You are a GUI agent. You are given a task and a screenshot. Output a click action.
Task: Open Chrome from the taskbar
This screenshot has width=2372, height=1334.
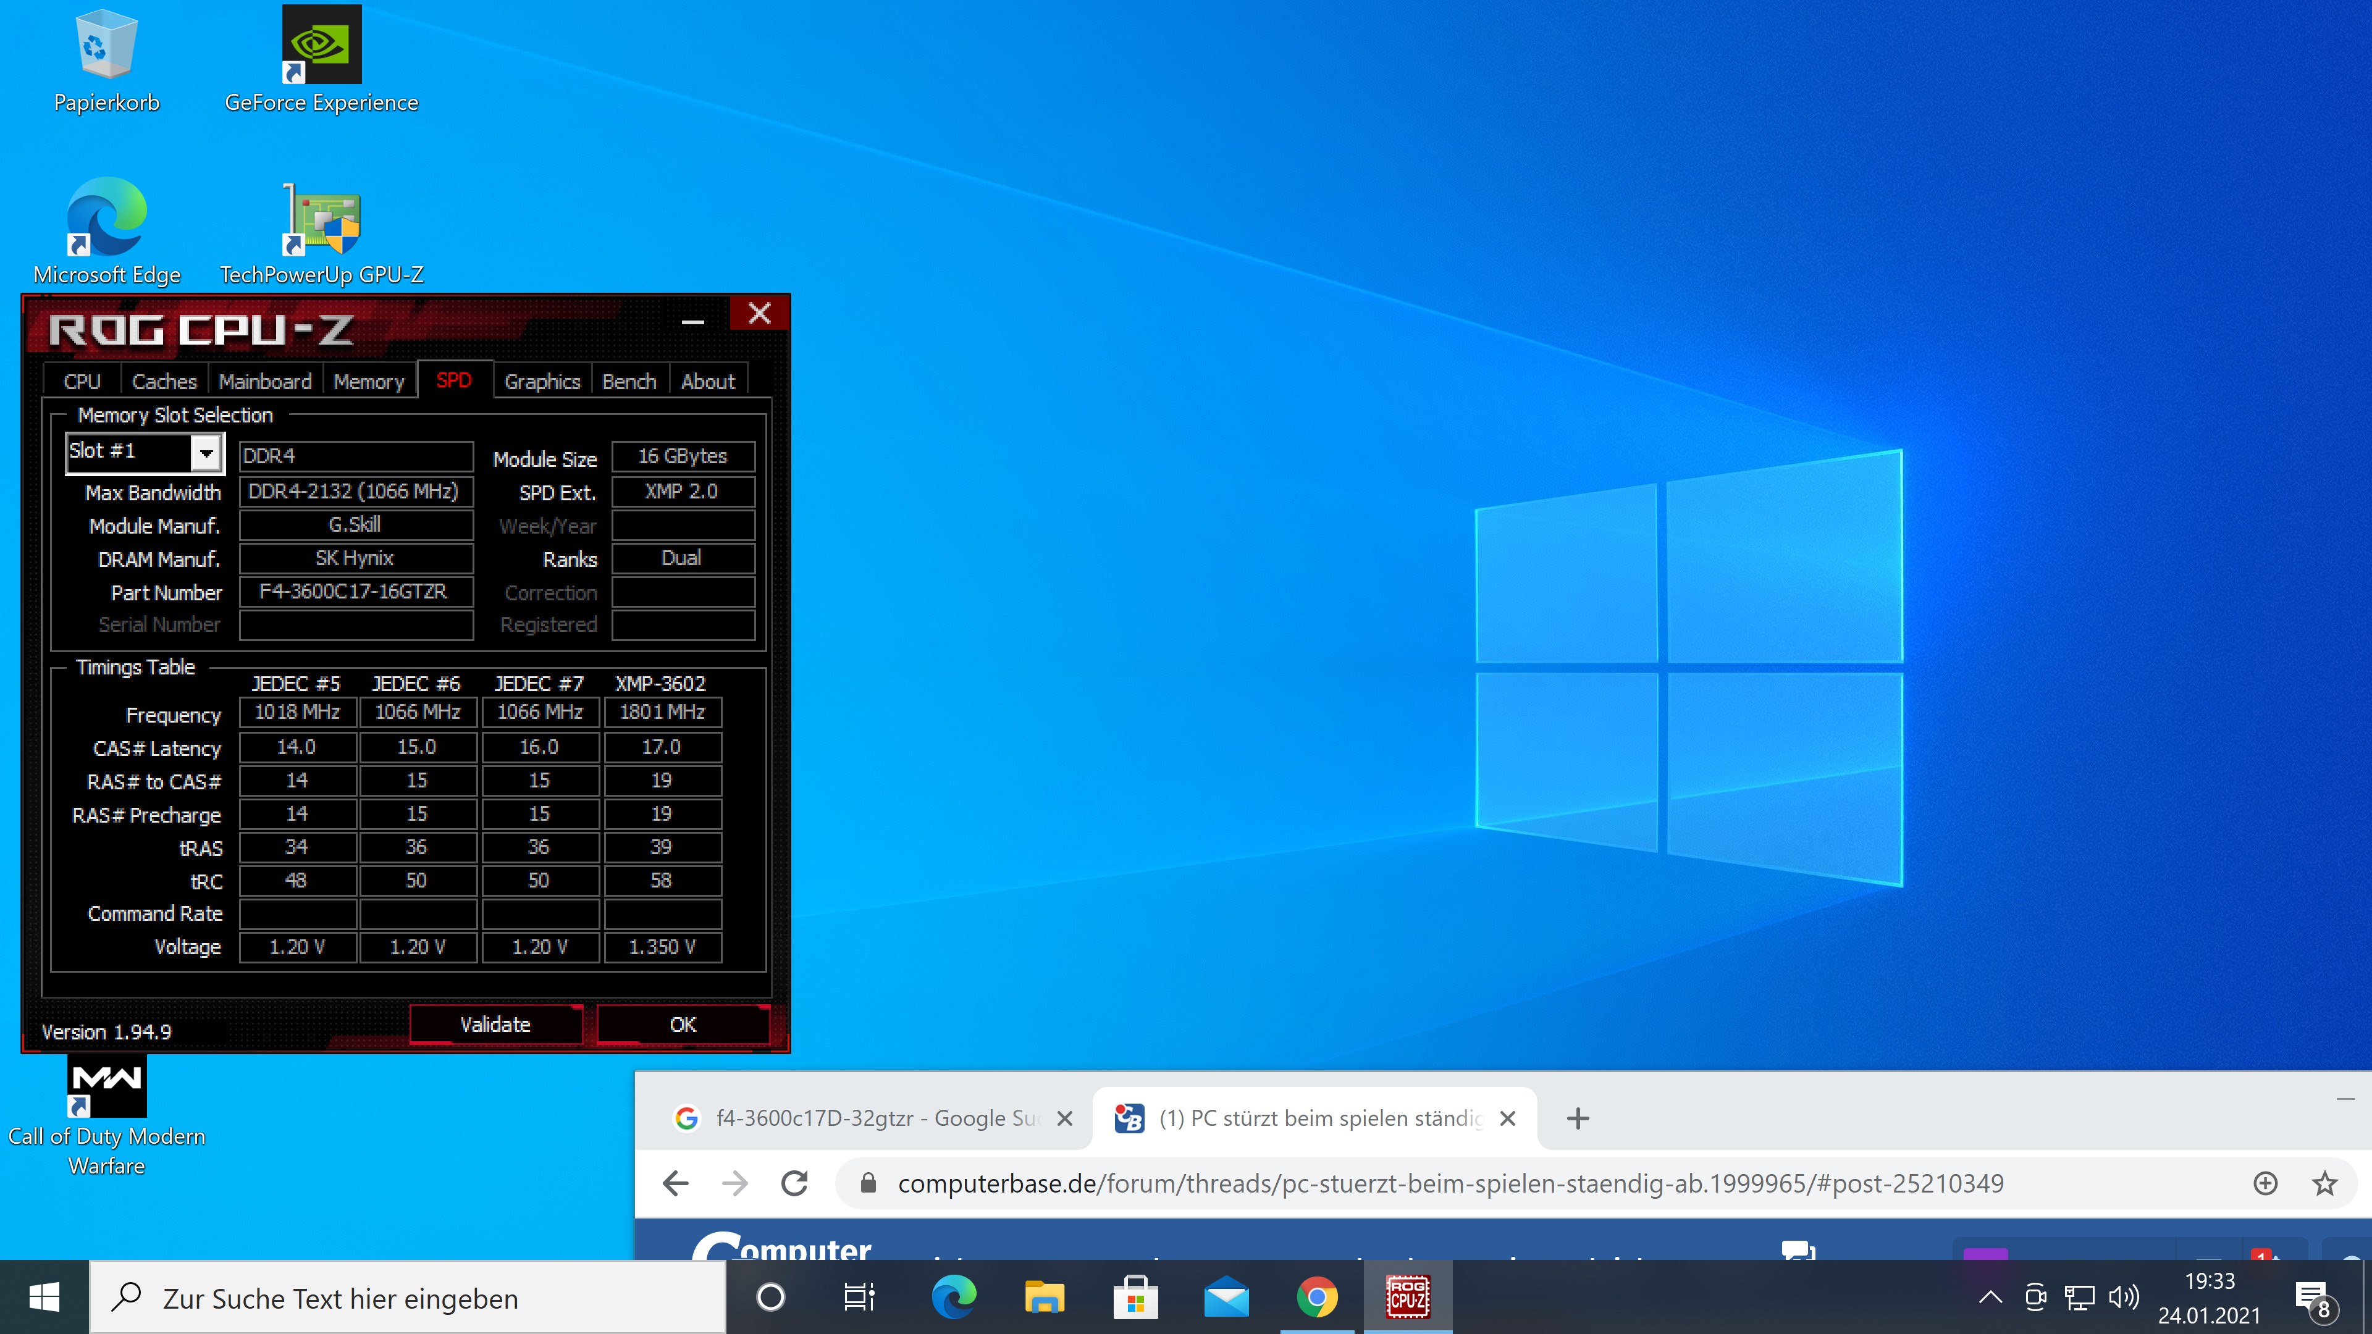(x=1317, y=1298)
